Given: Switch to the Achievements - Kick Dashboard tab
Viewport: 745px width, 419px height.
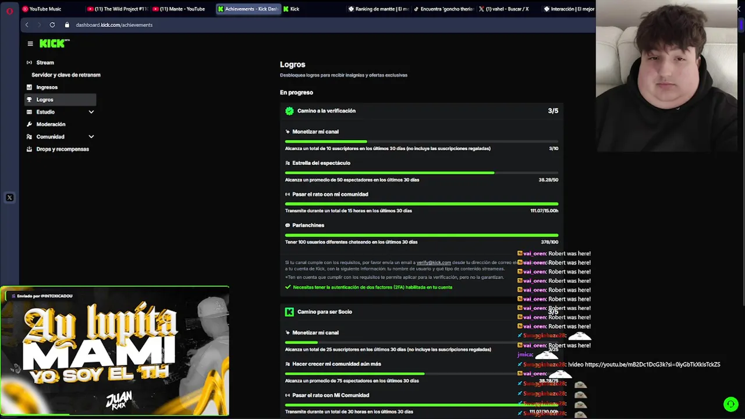Looking at the screenshot, I should coord(248,9).
